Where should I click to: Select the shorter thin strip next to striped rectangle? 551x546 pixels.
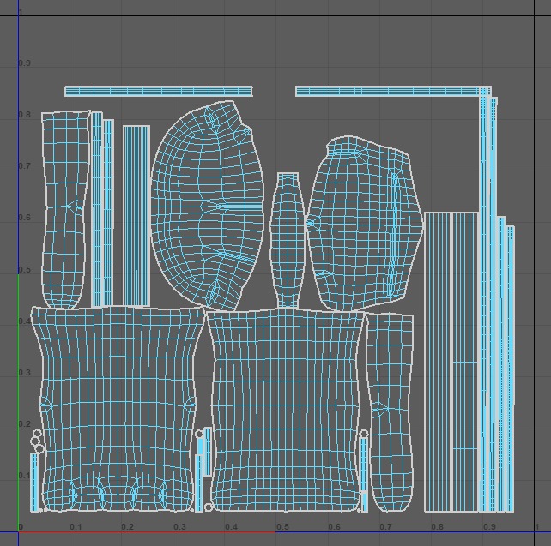pyautogui.click(x=109, y=213)
